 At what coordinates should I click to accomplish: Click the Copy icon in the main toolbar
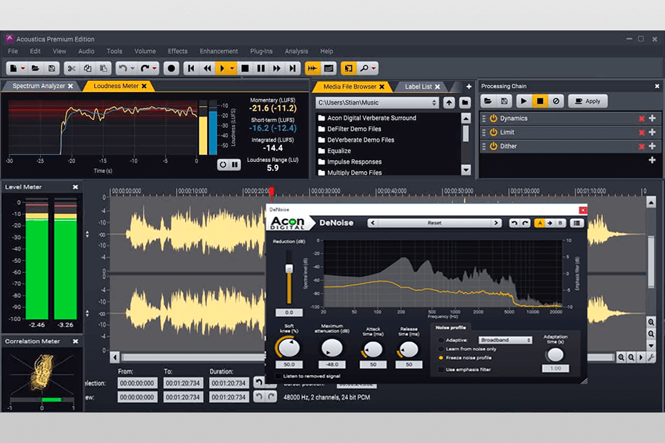[87, 69]
